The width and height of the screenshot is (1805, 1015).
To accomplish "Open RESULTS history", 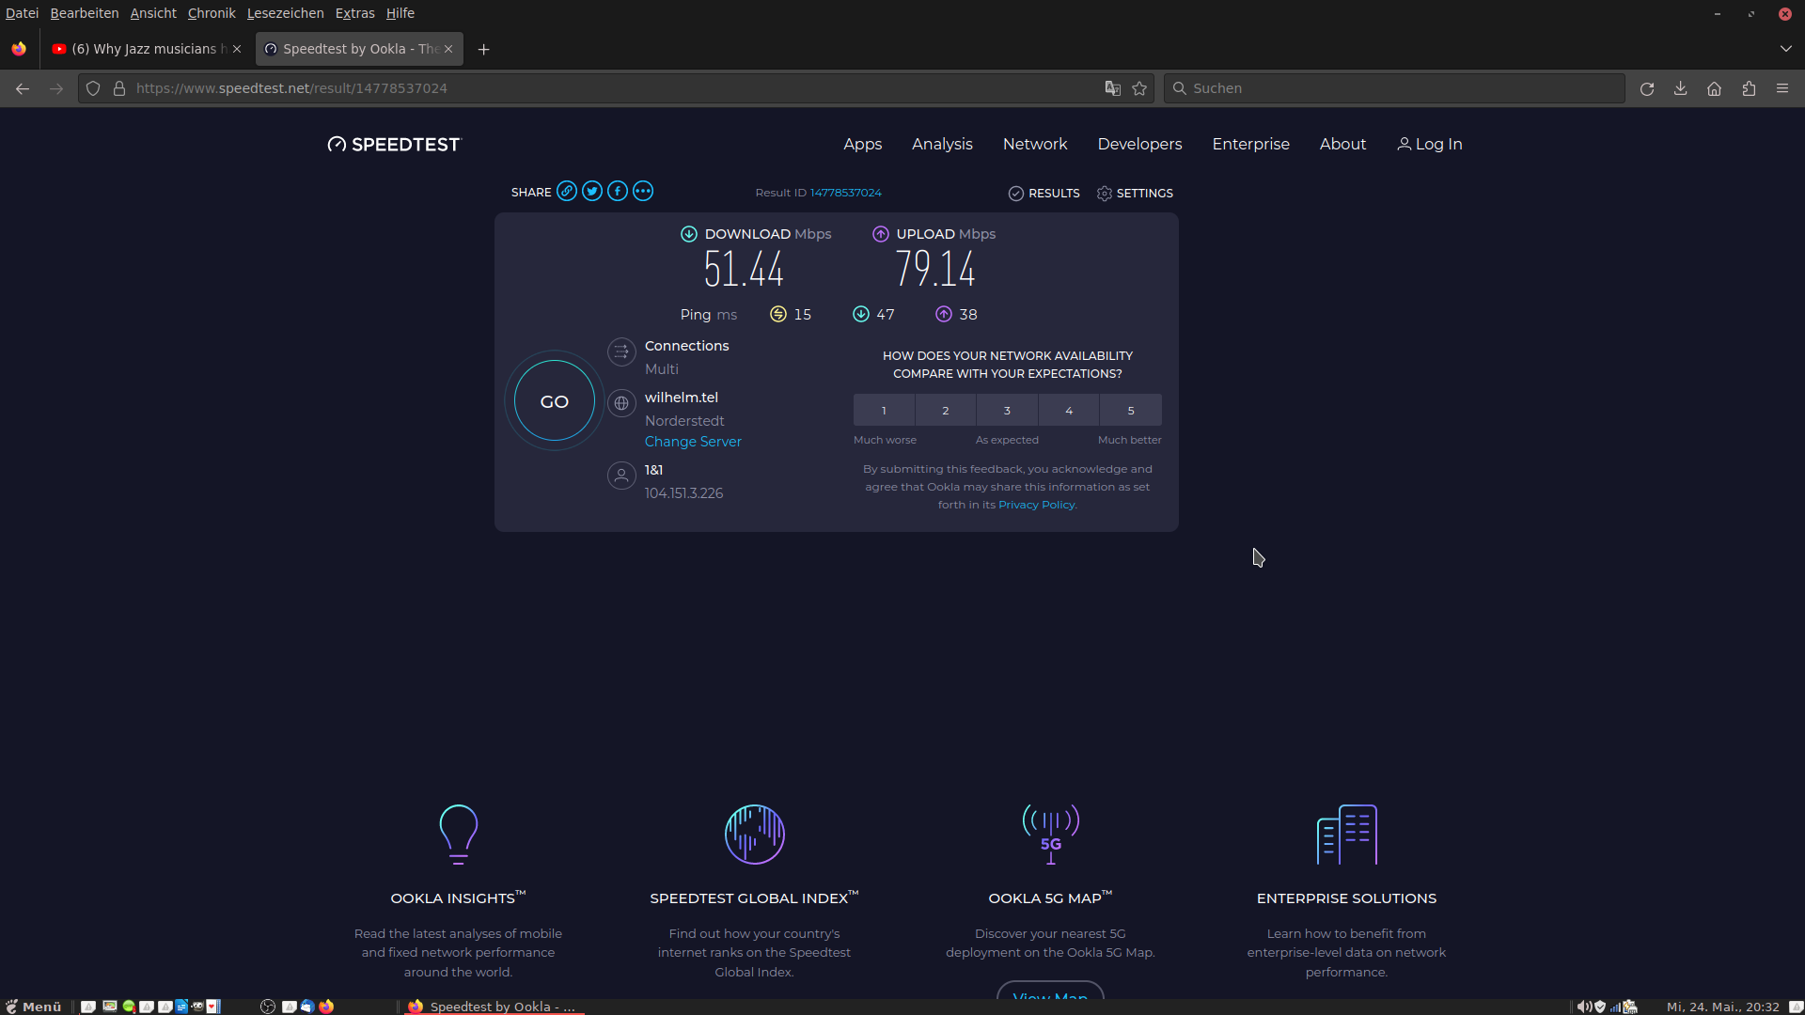I will (1044, 194).
